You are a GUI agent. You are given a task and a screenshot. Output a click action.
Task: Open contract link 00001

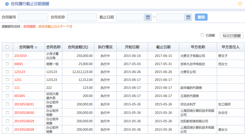19,64
